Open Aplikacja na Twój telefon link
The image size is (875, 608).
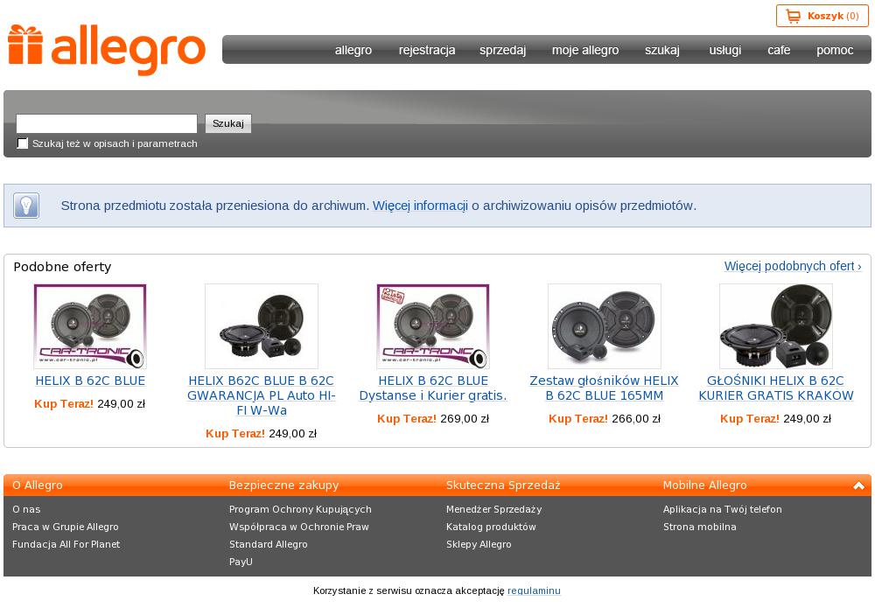tap(723, 509)
